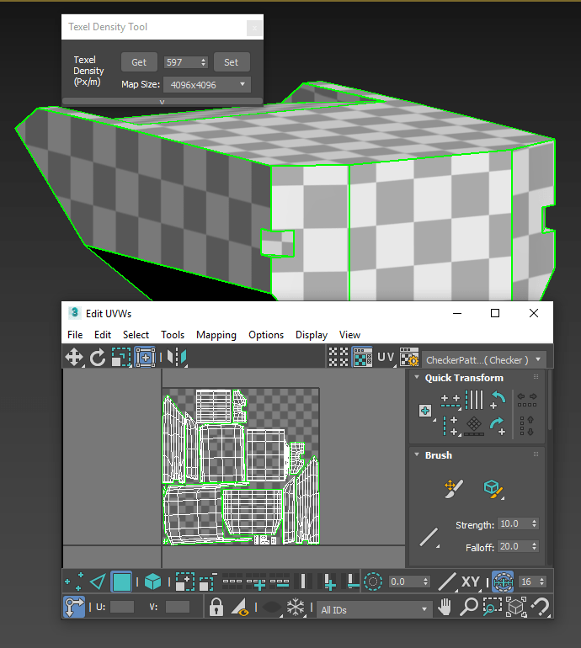Adjust the edge distance 16 spinner
The image size is (581, 648).
tap(542, 582)
